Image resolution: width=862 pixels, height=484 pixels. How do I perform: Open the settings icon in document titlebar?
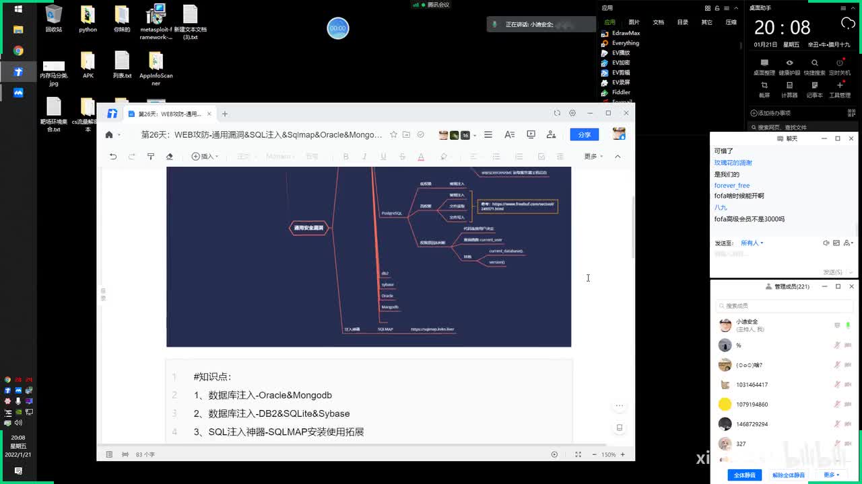coord(572,113)
